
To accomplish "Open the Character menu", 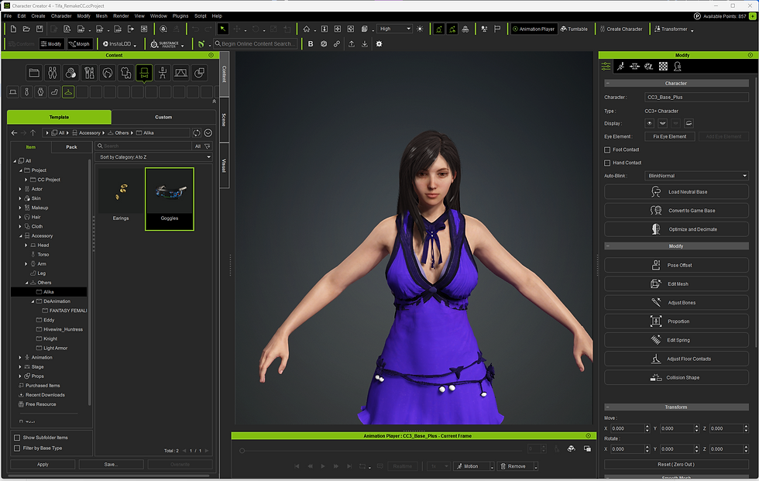I will [61, 16].
